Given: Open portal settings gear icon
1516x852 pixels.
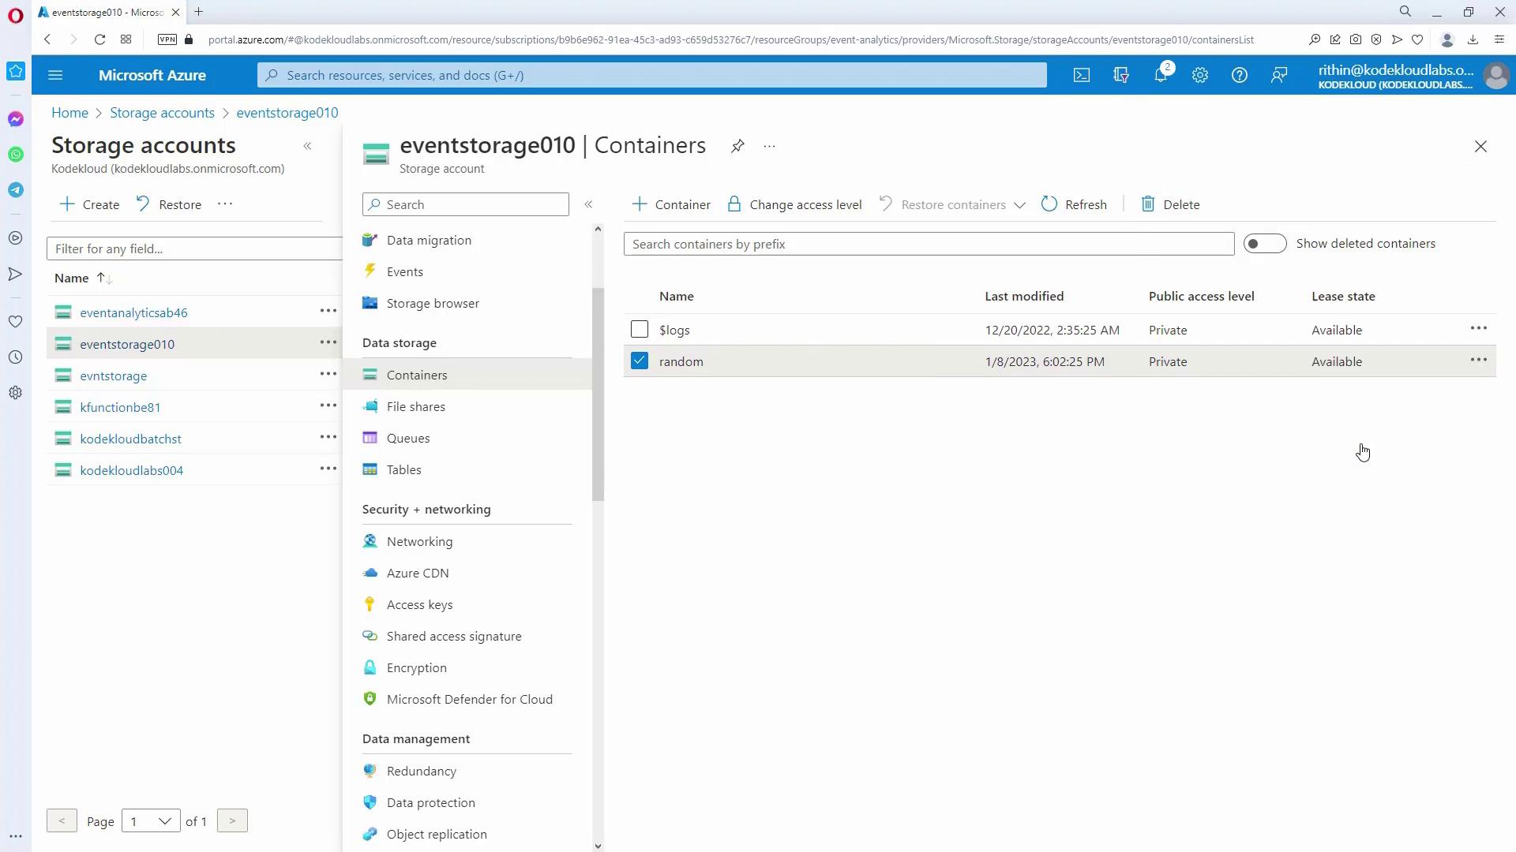Looking at the screenshot, I should (x=1199, y=75).
